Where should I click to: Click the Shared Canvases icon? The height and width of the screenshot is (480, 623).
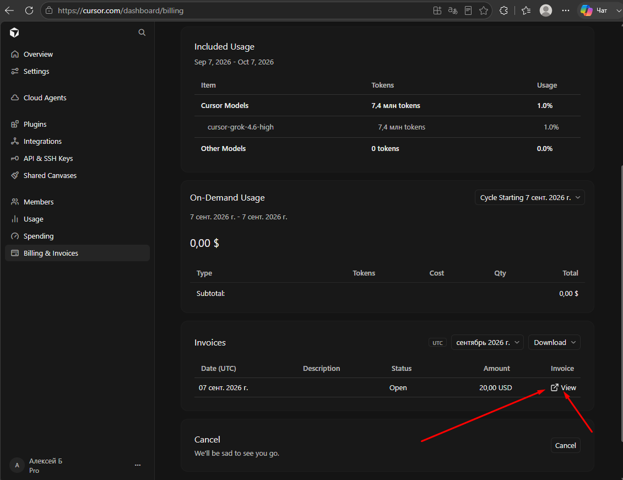point(15,175)
